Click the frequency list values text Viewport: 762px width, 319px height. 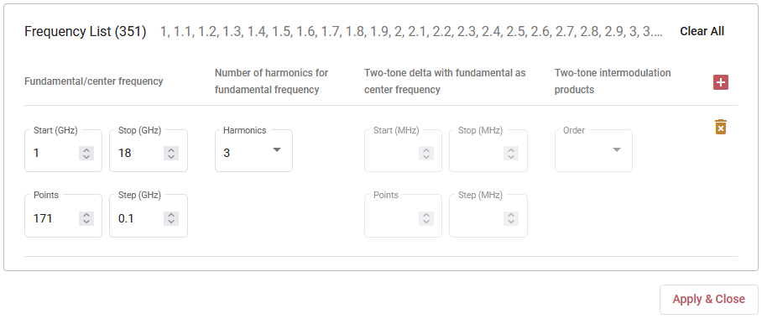pos(411,32)
